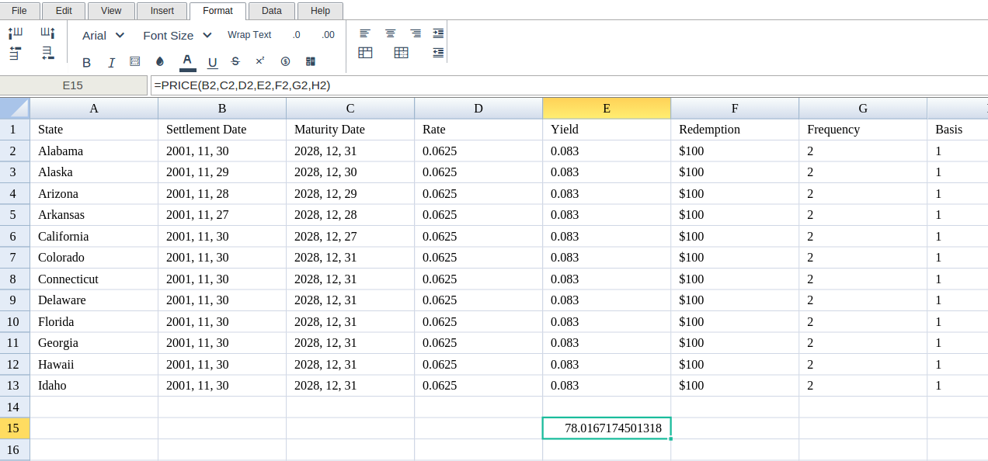The width and height of the screenshot is (988, 461).
Task: Click the superscript icon
Action: (x=259, y=61)
